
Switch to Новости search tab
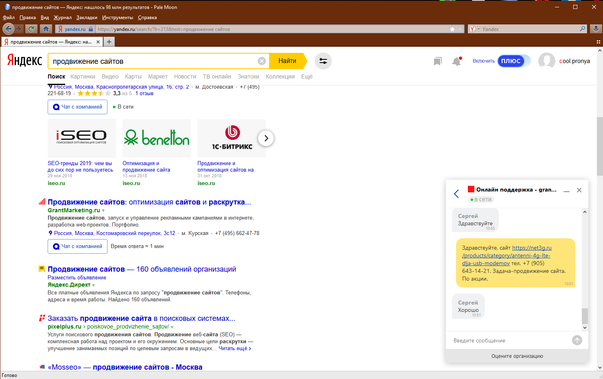pyautogui.click(x=185, y=76)
